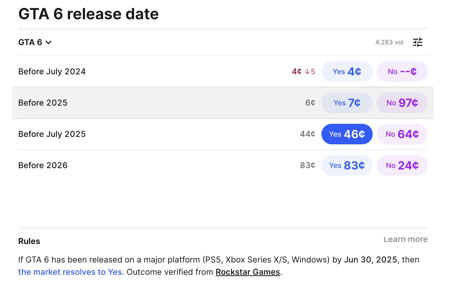This screenshot has height=283, width=460.
Task: Click the 4,283 vol volume text
Action: click(x=389, y=42)
